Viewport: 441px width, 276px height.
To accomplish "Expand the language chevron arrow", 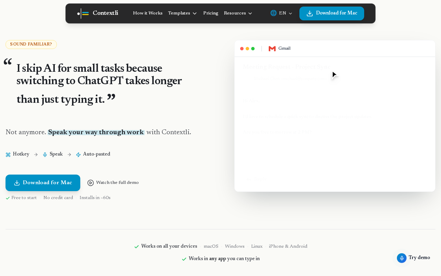I will coord(290,13).
